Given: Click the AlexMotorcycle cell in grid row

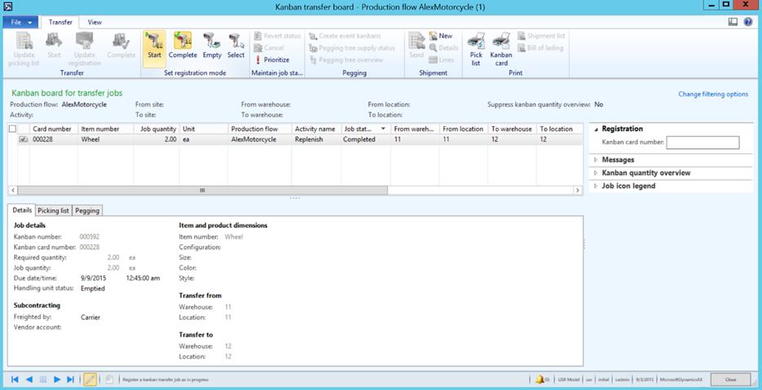Looking at the screenshot, I should [259, 139].
